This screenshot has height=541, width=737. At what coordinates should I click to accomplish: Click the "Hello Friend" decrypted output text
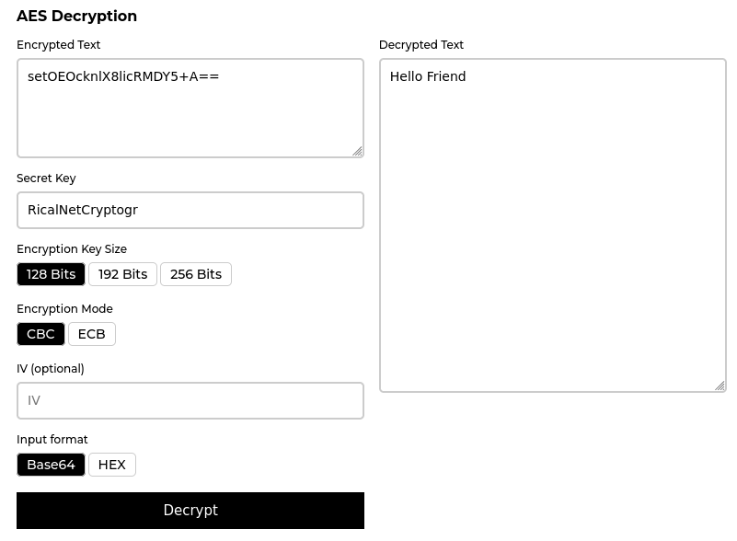click(428, 76)
